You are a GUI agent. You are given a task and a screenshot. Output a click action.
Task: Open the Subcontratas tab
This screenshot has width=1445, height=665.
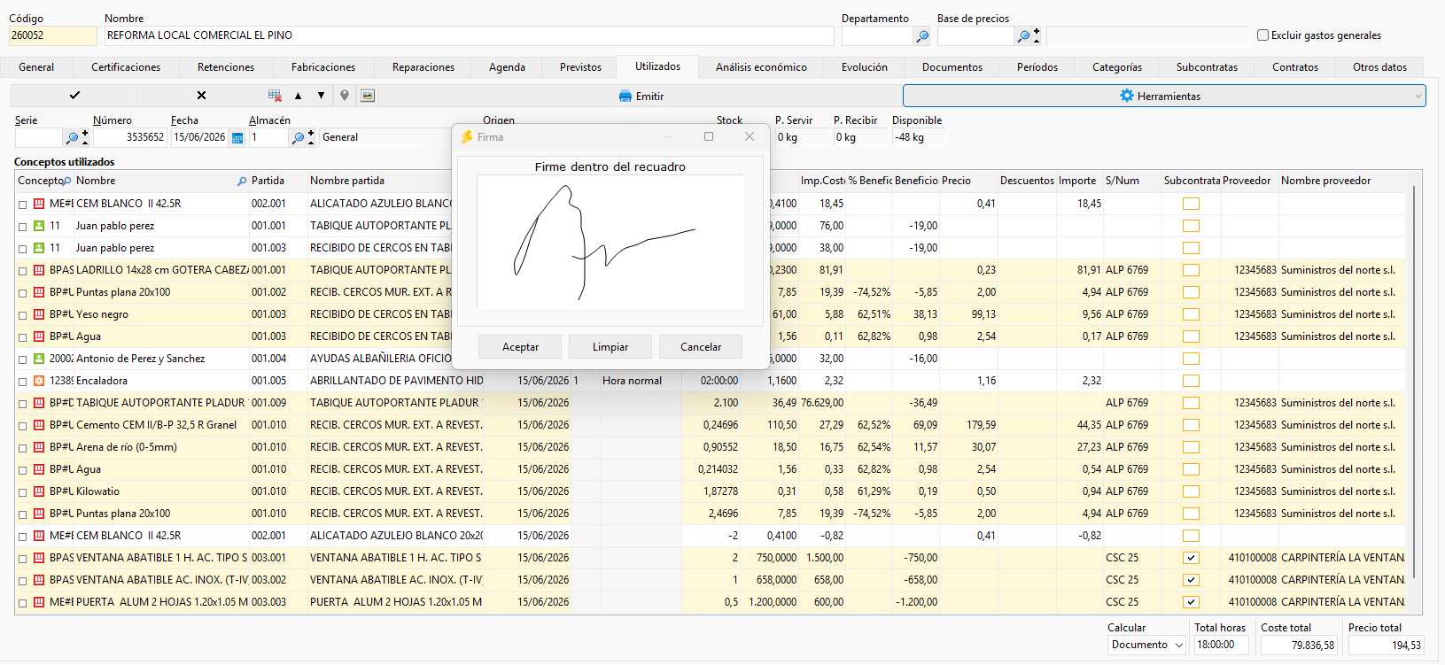click(1207, 67)
